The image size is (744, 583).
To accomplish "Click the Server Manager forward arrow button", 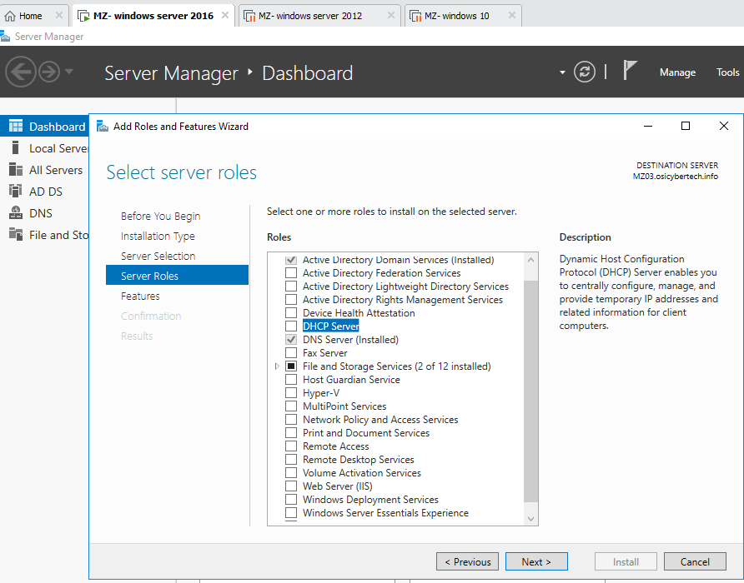I will [49, 72].
